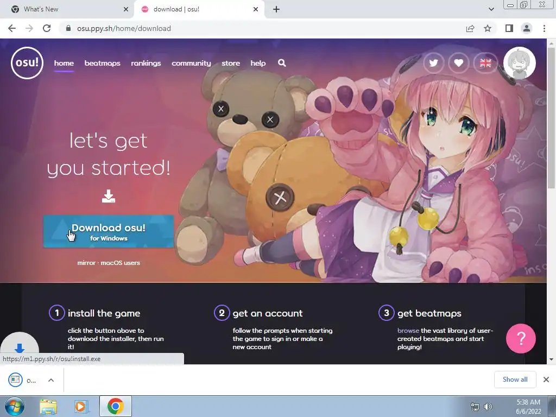556x417 pixels.
Task: Click the mirror download link
Action: tap(86, 263)
